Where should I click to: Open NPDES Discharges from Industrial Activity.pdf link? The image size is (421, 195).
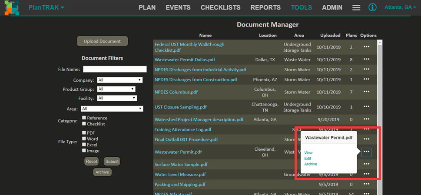pyautogui.click(x=200, y=69)
